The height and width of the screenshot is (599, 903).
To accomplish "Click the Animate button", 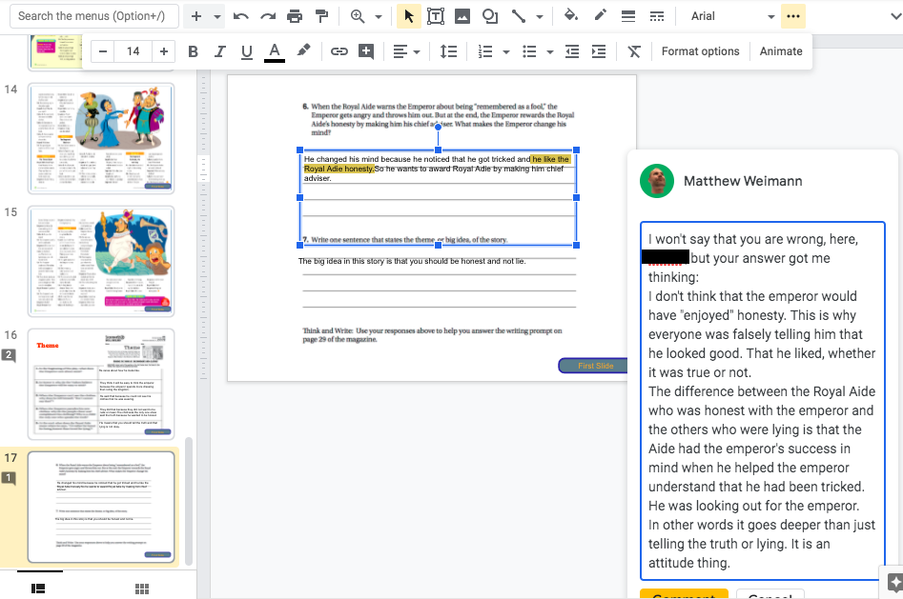I will (x=781, y=51).
